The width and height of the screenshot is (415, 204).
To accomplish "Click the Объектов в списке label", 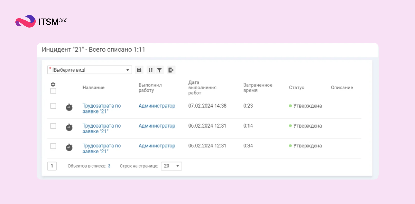I will (x=87, y=166).
